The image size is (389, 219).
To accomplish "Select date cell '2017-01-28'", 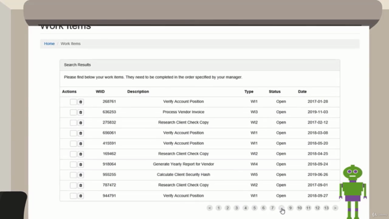I will 317,102.
